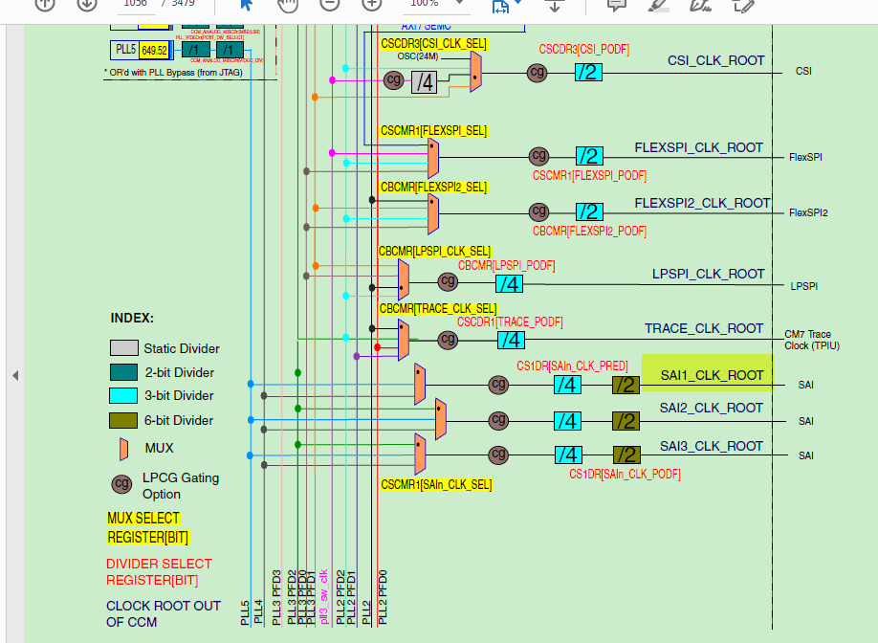
Task: Click the /4 divider on LPSPI_CLK_ROOT line
Action: click(510, 284)
